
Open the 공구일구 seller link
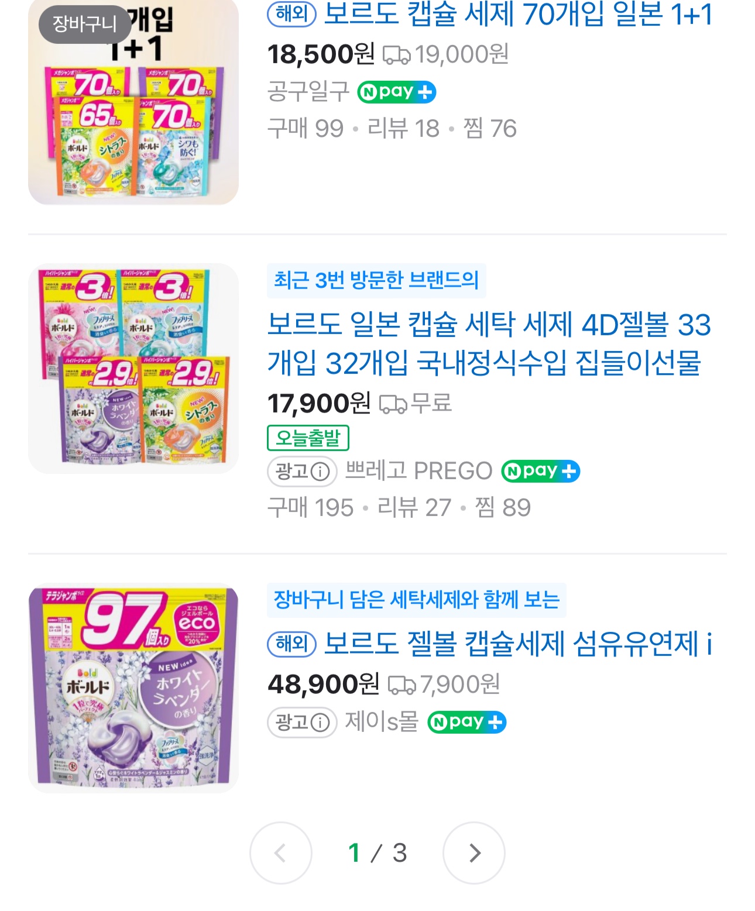click(x=308, y=92)
